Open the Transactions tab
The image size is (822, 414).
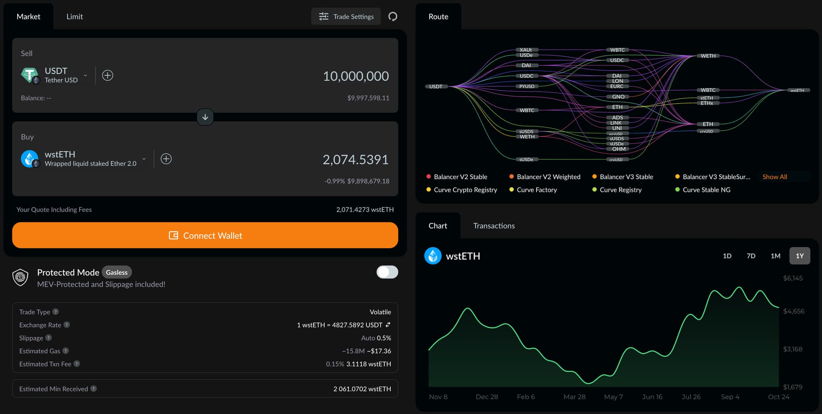(x=494, y=226)
